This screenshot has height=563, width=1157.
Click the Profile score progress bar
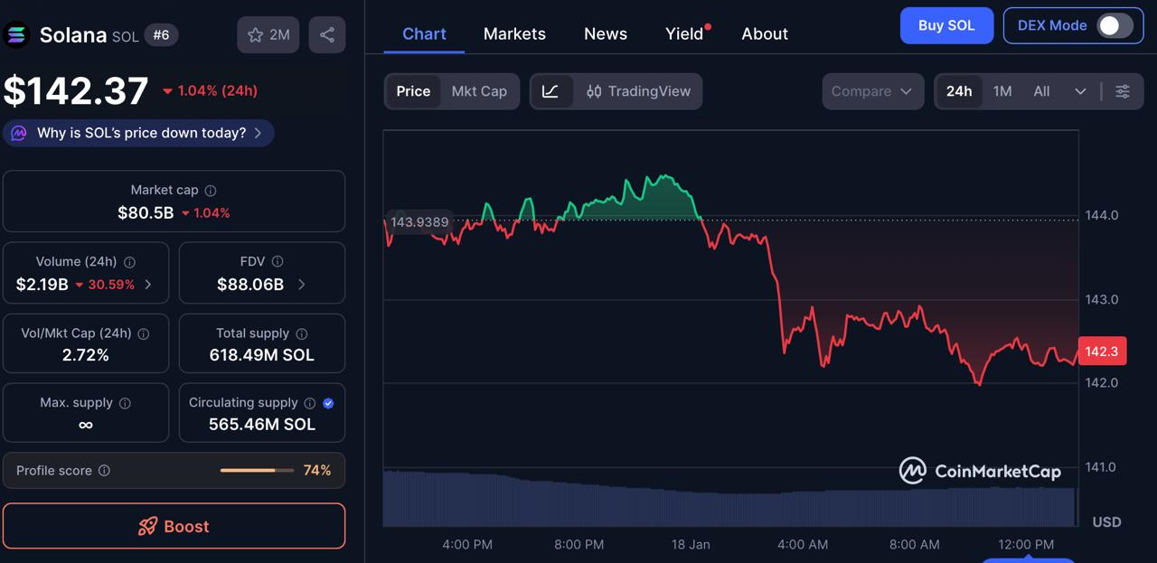[x=257, y=470]
